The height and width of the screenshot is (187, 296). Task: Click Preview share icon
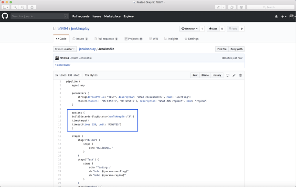(32, 7)
